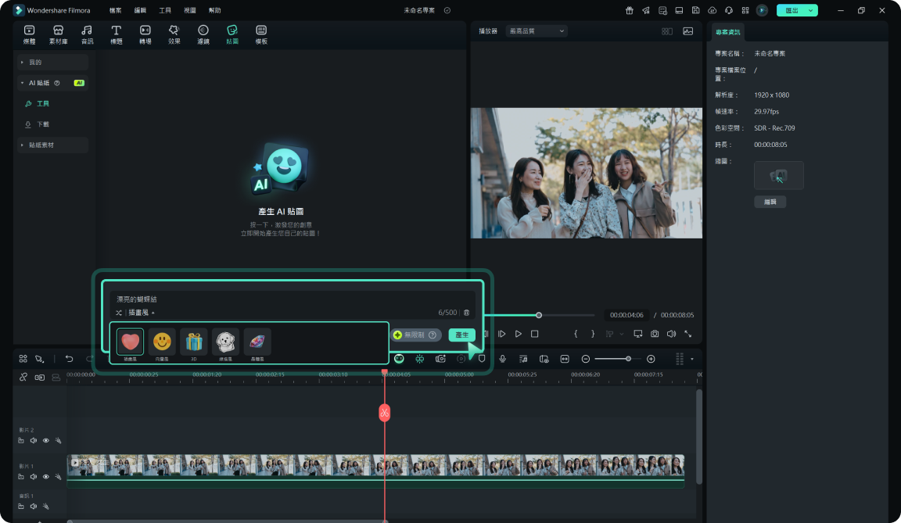Click the trash icon to clear prompt
Image resolution: width=901 pixels, height=523 pixels.
click(467, 313)
